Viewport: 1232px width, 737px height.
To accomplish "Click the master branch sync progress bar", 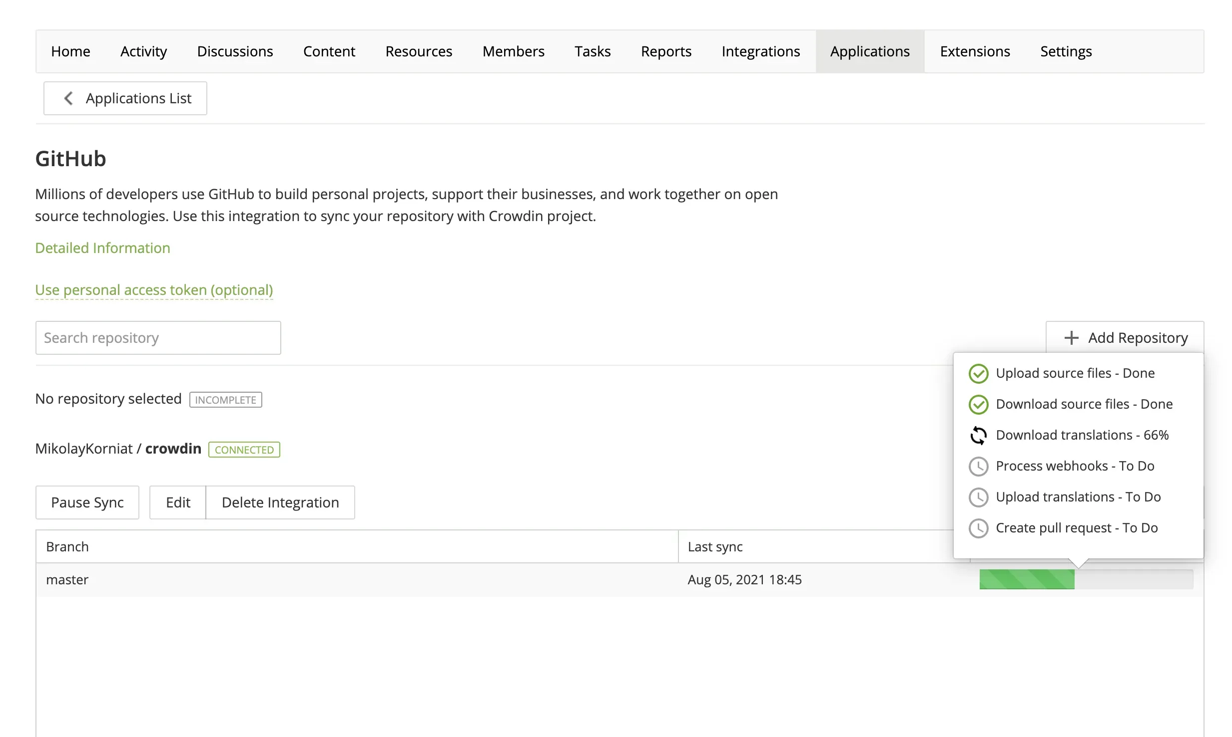I will coord(1086,579).
